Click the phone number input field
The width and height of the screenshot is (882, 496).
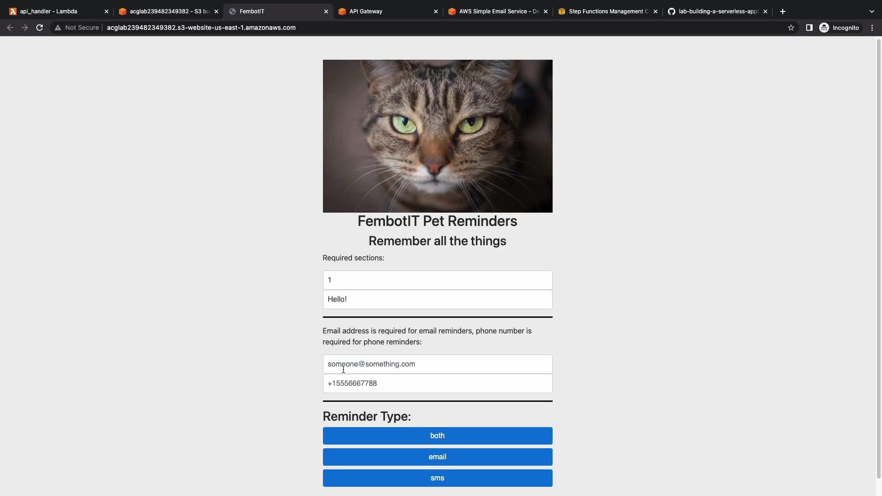click(x=437, y=383)
